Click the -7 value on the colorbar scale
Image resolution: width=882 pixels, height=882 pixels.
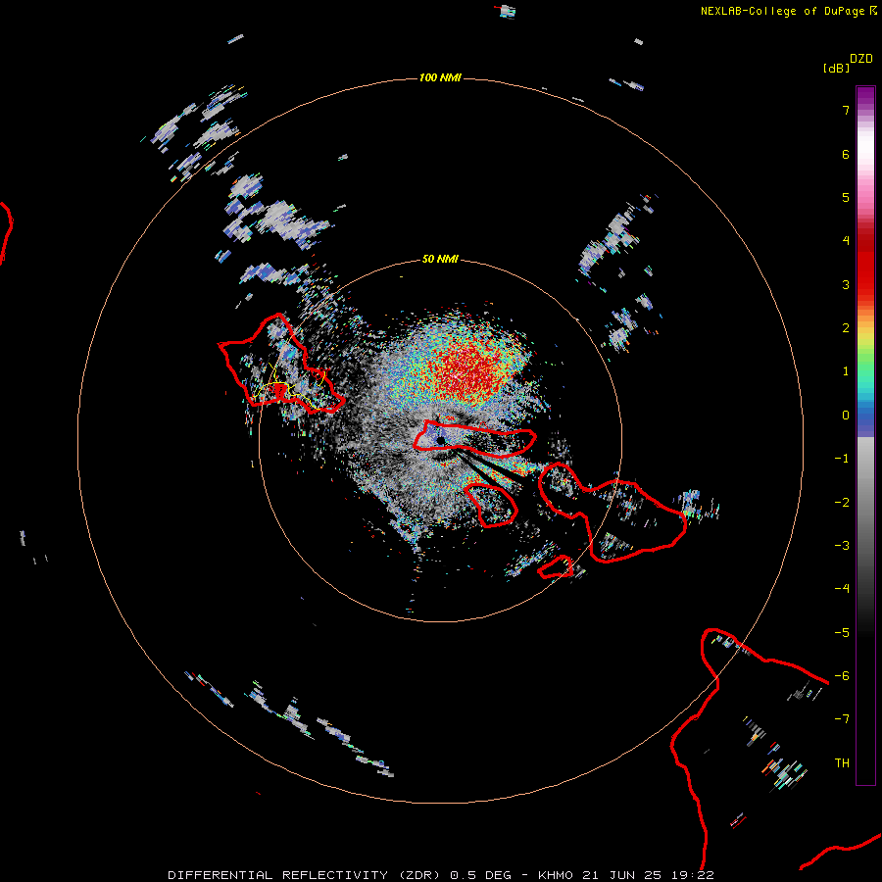pyautogui.click(x=842, y=719)
